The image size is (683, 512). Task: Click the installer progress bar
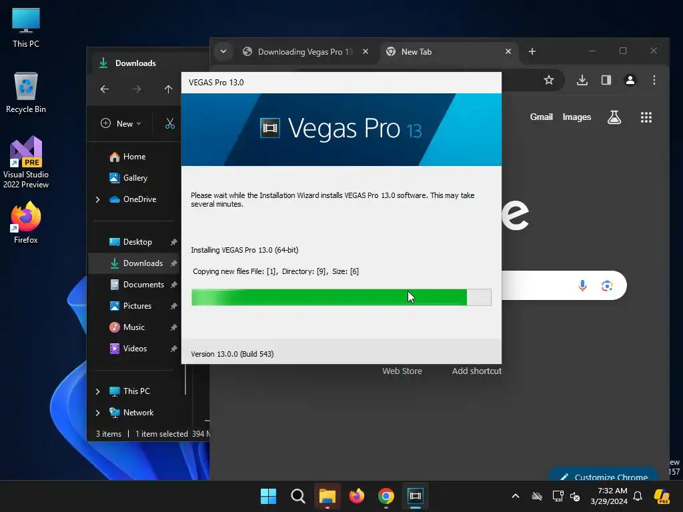click(341, 297)
